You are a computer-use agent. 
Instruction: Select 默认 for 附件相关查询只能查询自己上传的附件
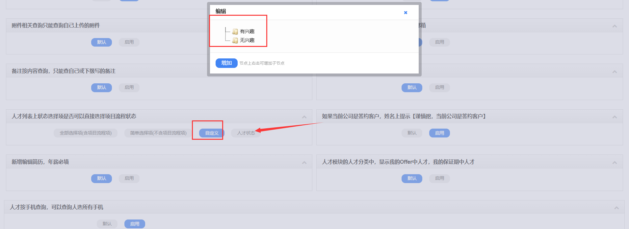click(101, 42)
